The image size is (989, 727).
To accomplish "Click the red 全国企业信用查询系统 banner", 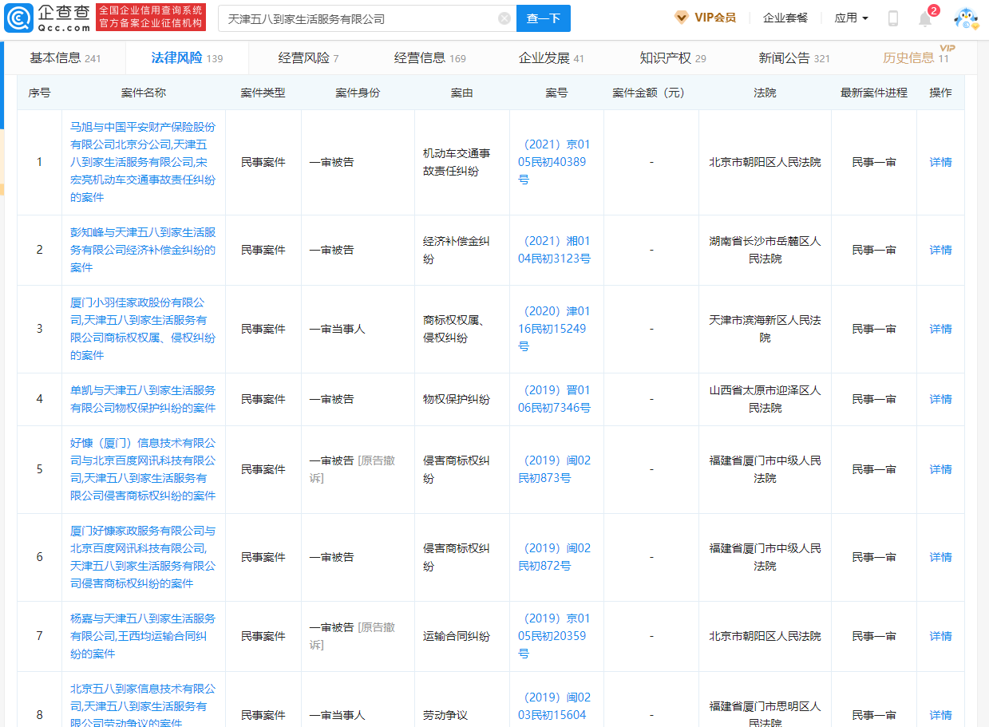I will [151, 18].
